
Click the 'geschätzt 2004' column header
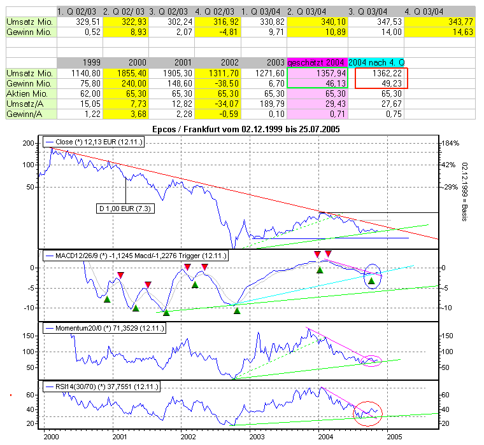tap(317, 62)
